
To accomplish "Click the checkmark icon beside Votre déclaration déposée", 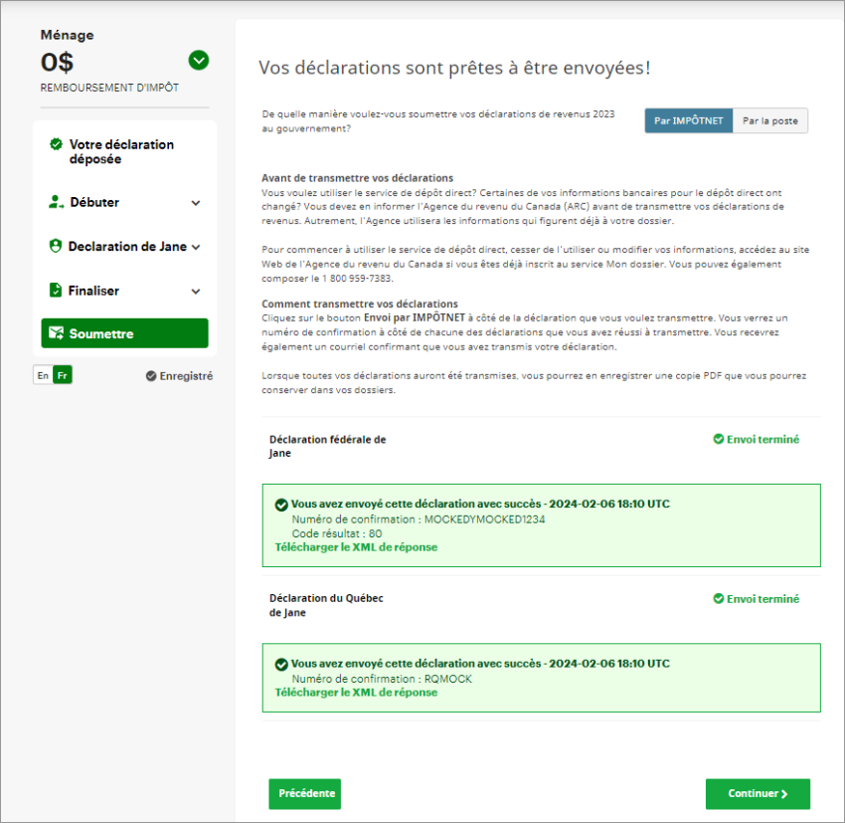I will click(56, 145).
